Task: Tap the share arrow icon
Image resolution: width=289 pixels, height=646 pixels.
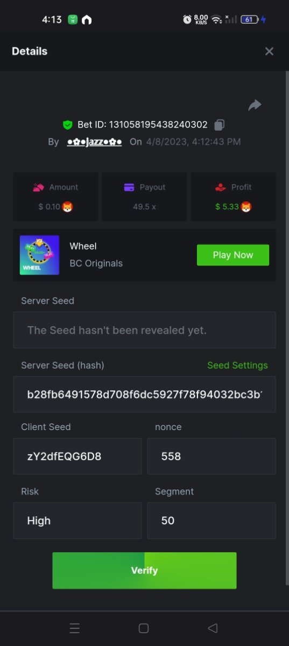Action: (255, 105)
